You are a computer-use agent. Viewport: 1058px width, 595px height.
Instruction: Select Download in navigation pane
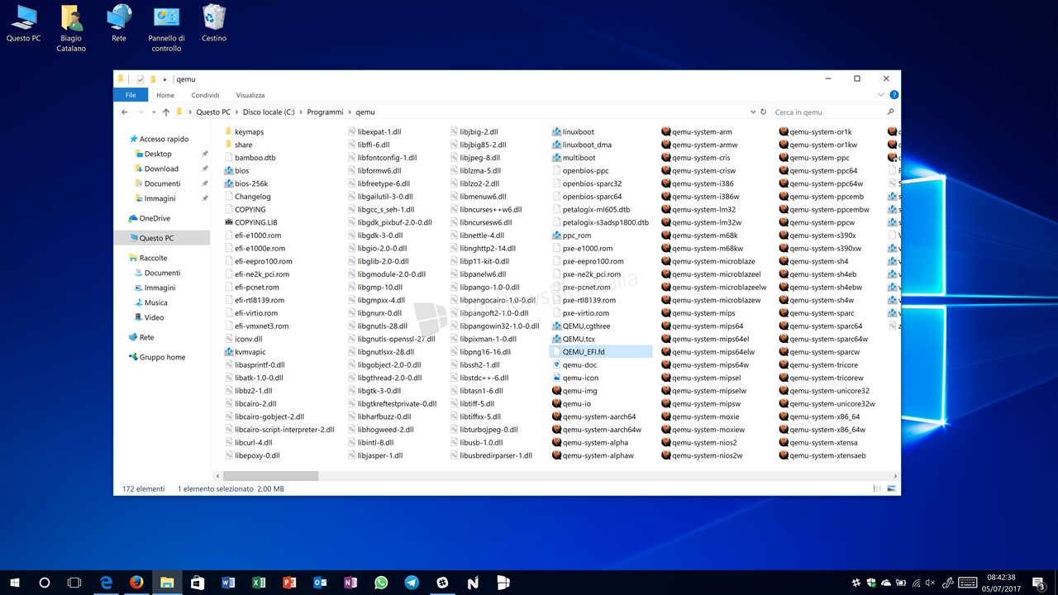pyautogui.click(x=161, y=169)
